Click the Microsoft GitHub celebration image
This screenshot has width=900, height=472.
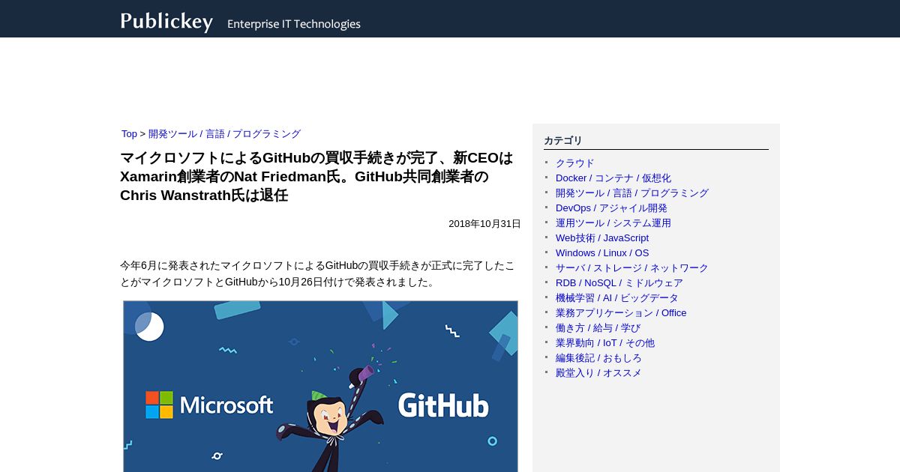tap(320, 387)
